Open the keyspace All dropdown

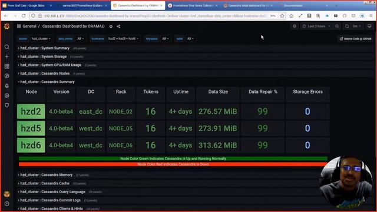click(x=165, y=39)
